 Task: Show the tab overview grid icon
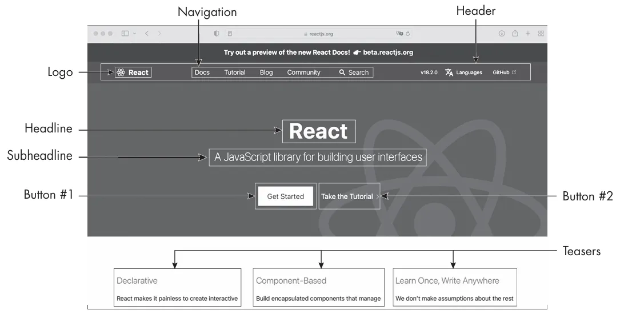tap(541, 34)
